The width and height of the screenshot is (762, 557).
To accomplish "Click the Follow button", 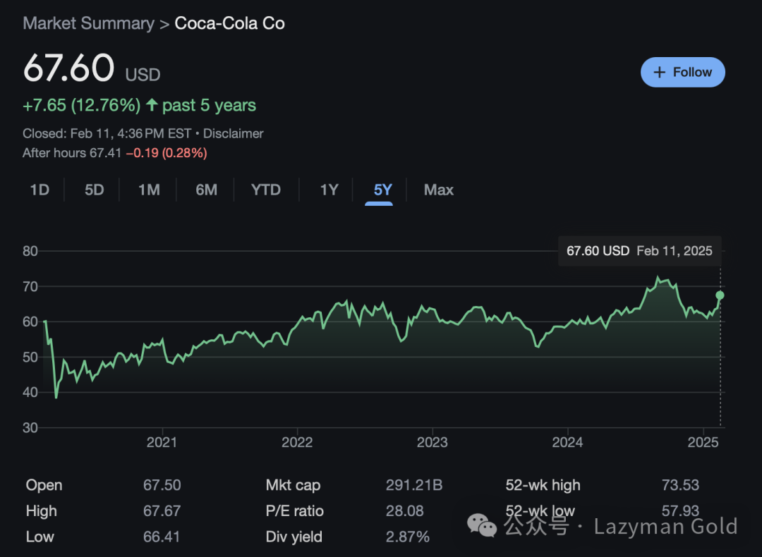I will click(x=682, y=73).
